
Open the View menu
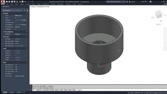pos(16,4)
